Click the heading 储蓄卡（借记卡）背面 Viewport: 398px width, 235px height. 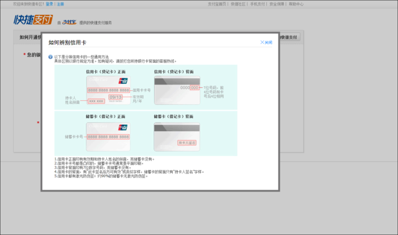coord(174,116)
